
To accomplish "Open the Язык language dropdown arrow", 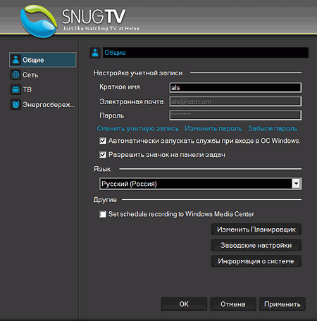I will [x=297, y=184].
